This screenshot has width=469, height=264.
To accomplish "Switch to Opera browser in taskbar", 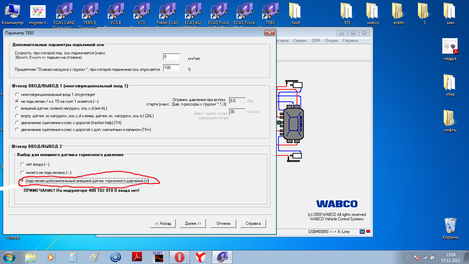I will [x=180, y=257].
